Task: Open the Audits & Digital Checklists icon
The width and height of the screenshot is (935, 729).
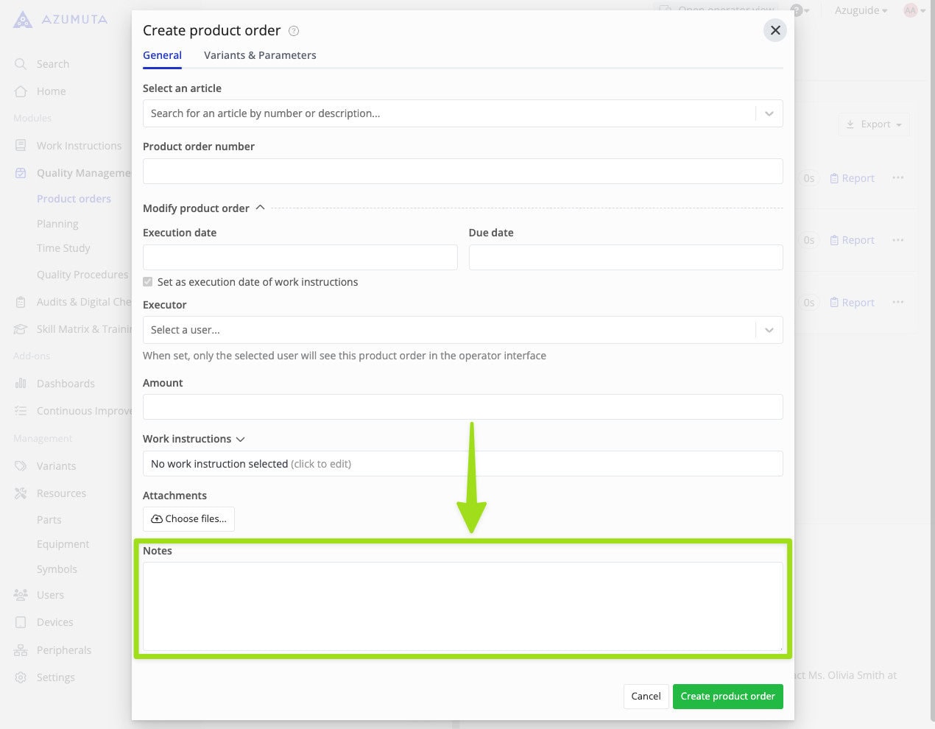Action: click(x=20, y=301)
